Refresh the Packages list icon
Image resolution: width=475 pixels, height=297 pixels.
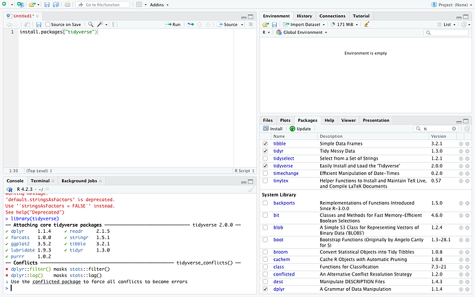pos(467,129)
